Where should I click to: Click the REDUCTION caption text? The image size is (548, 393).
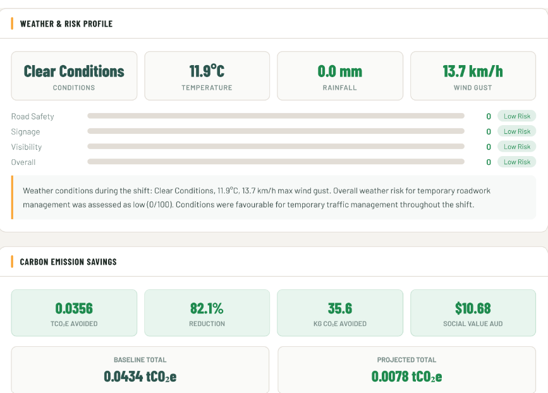[x=207, y=324]
